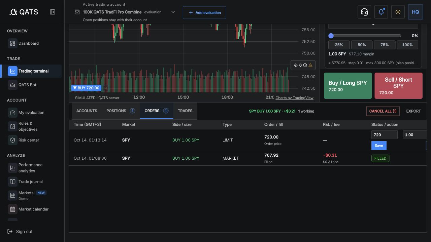Screen dimensions: 431x242
Task: Set size to 25%
Action: tap(339, 45)
